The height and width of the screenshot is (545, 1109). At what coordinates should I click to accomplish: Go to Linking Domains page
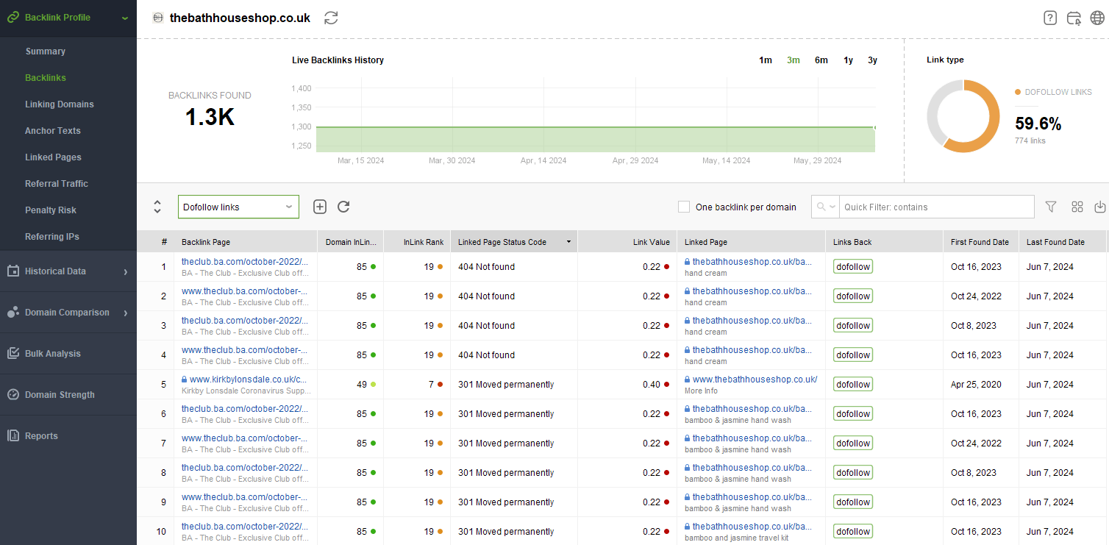60,104
